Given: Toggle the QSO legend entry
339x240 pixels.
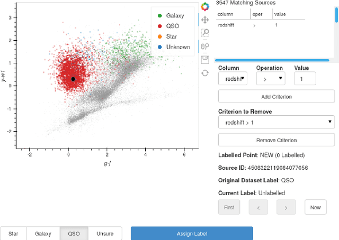Looking at the screenshot, I should 172,26.
